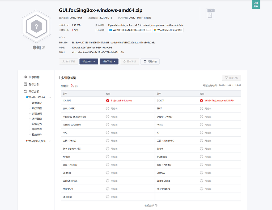Click the ZIP file type icon
The height and width of the screenshot is (210, 272).
point(210,14)
